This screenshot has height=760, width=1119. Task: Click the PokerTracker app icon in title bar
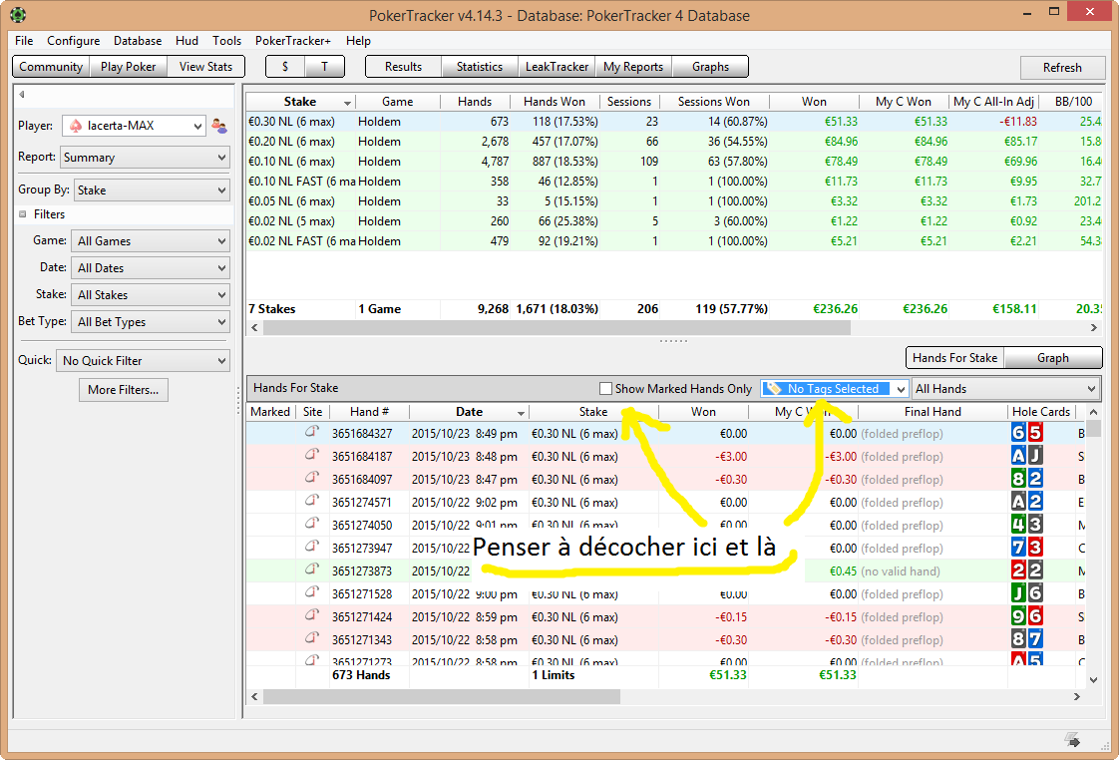[18, 14]
